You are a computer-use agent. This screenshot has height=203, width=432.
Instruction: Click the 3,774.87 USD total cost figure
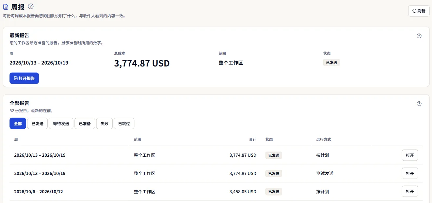point(142,63)
